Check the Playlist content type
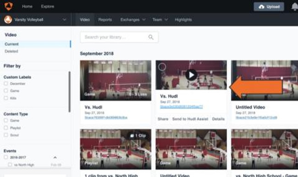The height and width of the screenshot is (177, 298). (x=6, y=128)
